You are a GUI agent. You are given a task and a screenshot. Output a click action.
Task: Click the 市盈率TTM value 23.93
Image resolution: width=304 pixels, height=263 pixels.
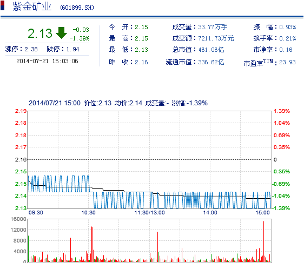[287, 62]
